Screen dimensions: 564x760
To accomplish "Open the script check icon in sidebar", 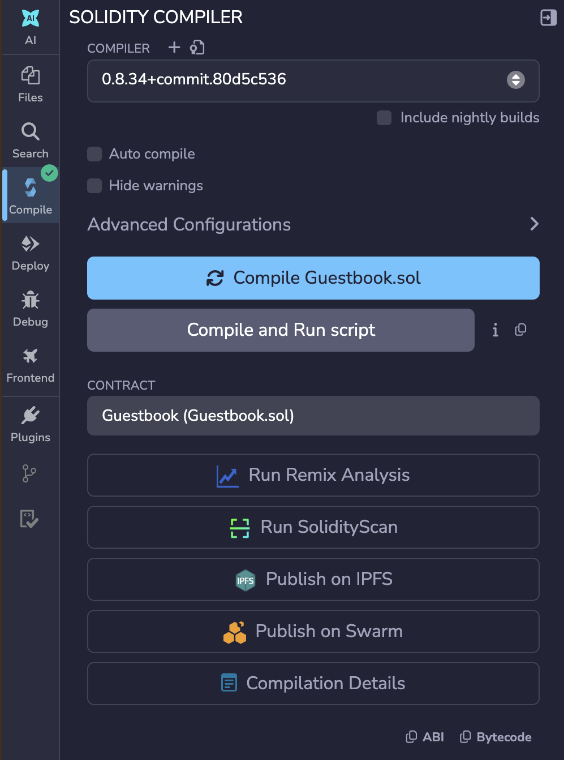I will point(29,519).
